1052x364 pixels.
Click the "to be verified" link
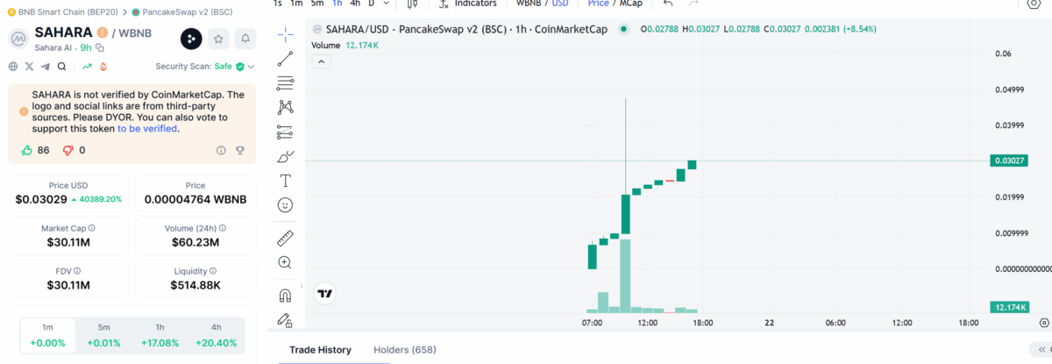pos(147,128)
